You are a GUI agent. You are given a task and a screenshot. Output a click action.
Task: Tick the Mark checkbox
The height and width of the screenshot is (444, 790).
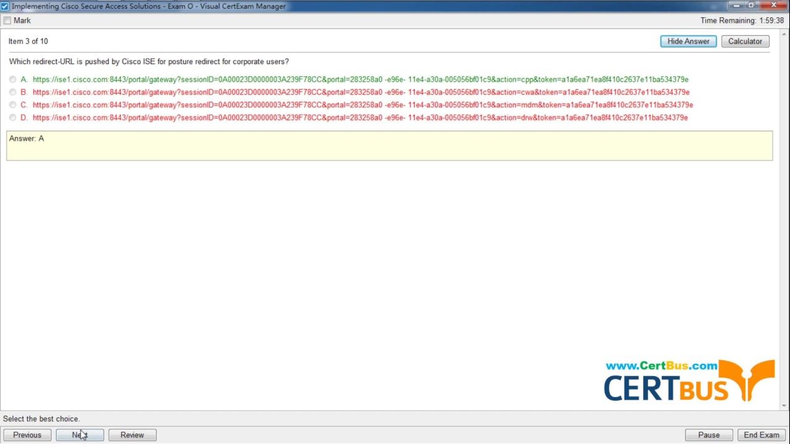coord(7,20)
